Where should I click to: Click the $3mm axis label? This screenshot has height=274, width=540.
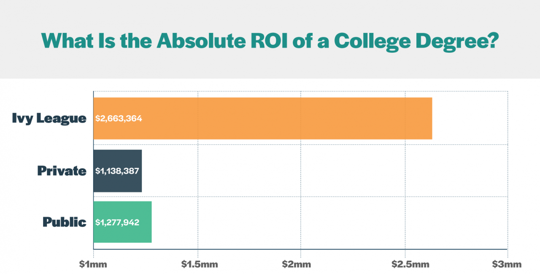point(507,265)
